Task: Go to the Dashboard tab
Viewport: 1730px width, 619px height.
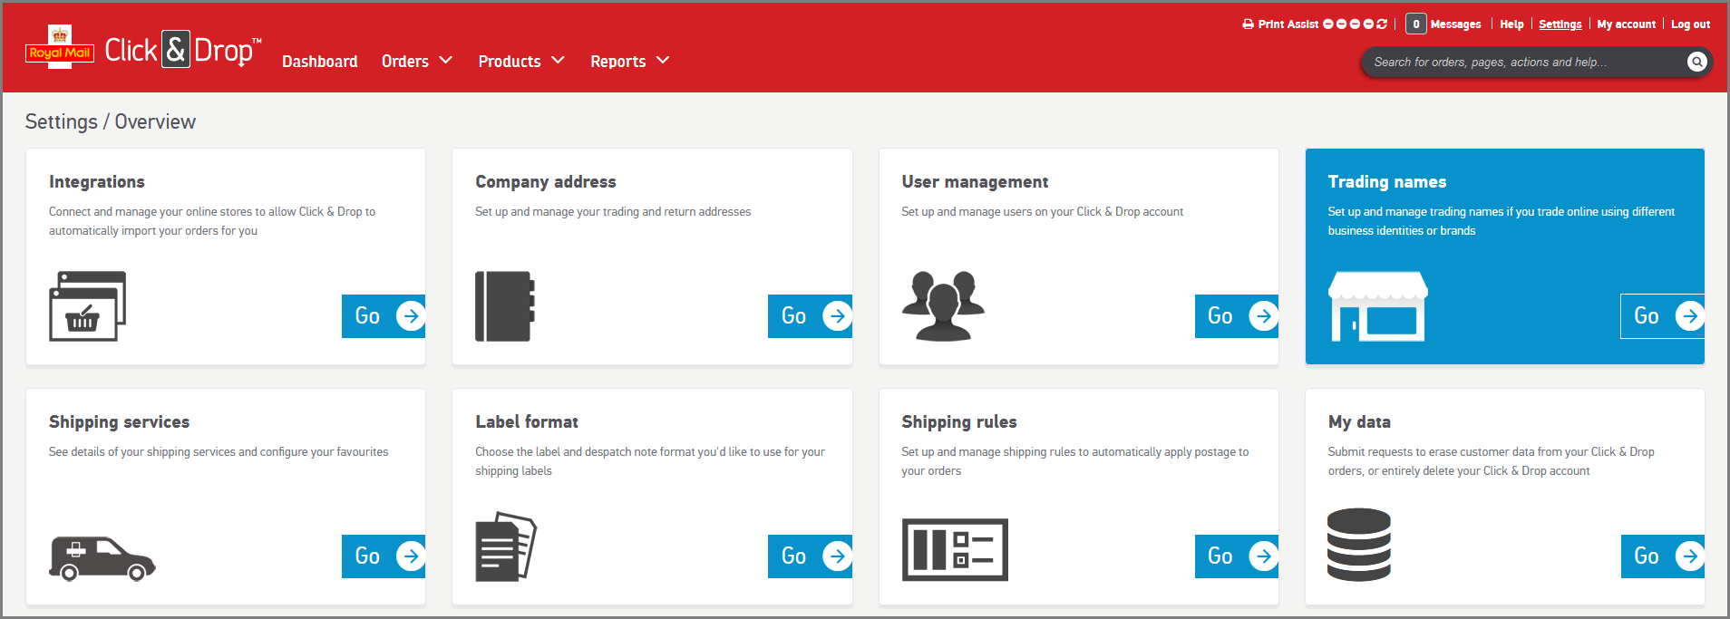Action: click(x=319, y=62)
